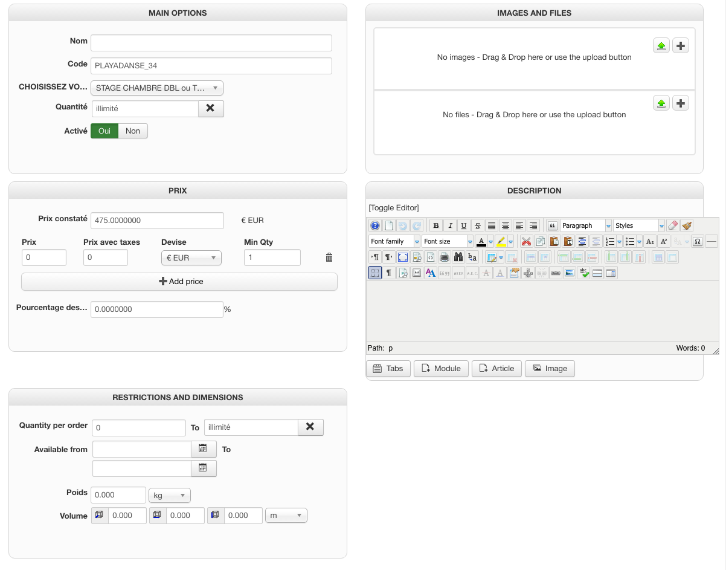Click the Article button below editor
The width and height of the screenshot is (726, 570).
496,368
